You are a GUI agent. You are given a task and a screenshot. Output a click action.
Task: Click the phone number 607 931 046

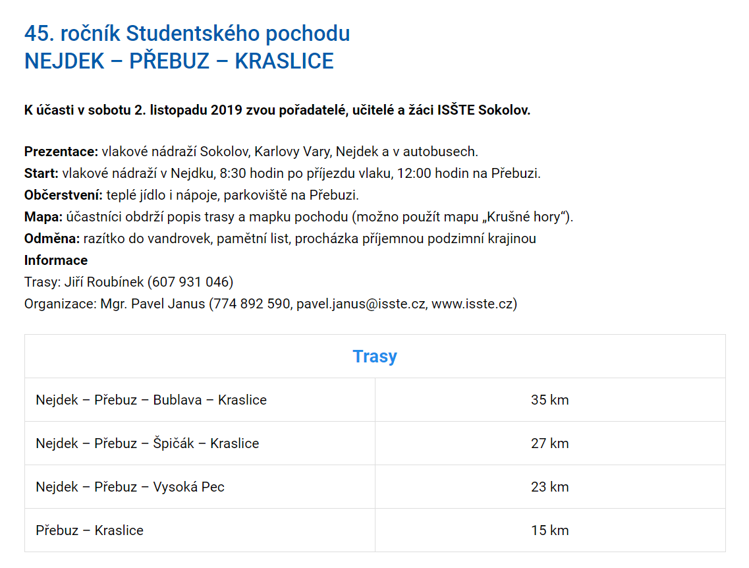tap(190, 282)
